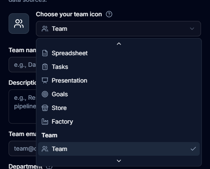Open the team icon dropdown showing Team
The image size is (210, 169).
pos(118,29)
